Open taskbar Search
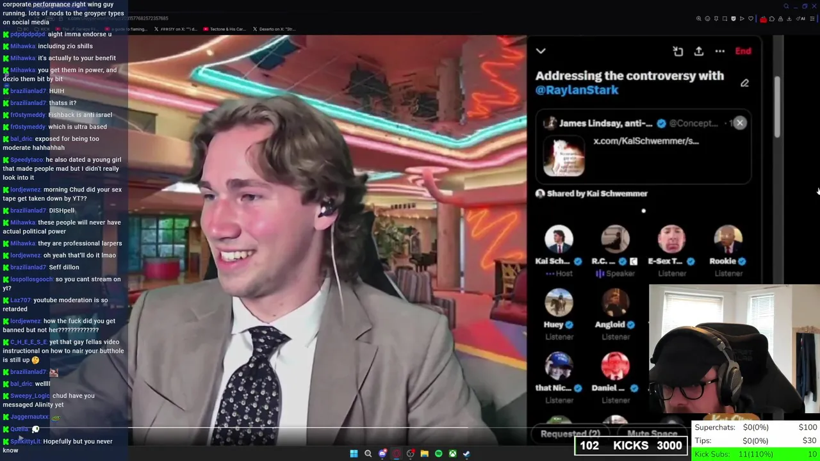Image resolution: width=820 pixels, height=461 pixels. point(368,453)
